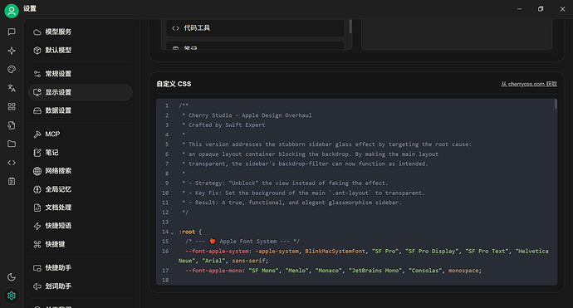Click the 'Apple Font System' comment on line 15
Image resolution: width=573 pixels, height=308 pixels.
click(242, 242)
